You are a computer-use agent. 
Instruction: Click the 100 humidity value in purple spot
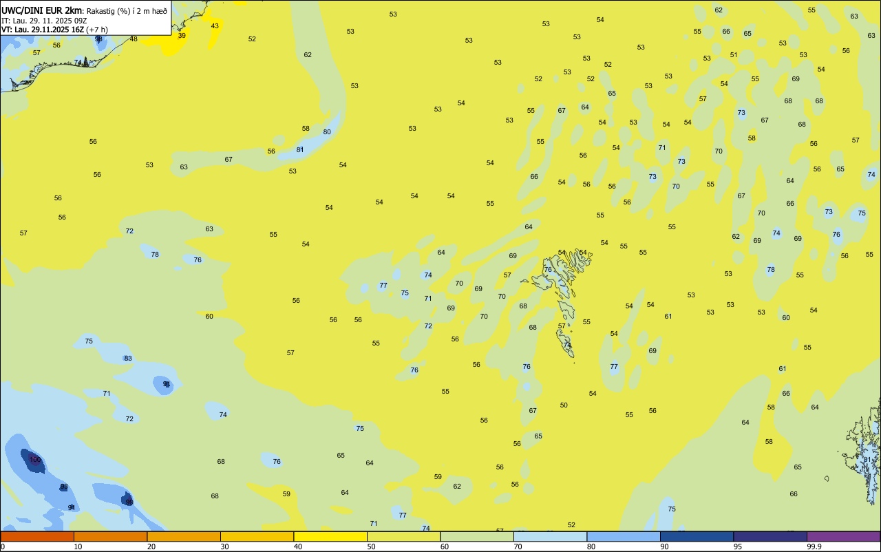(35, 460)
